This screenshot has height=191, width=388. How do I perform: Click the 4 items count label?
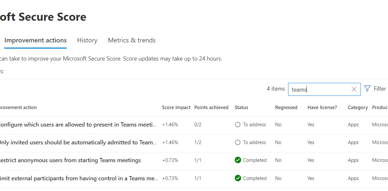coord(275,88)
